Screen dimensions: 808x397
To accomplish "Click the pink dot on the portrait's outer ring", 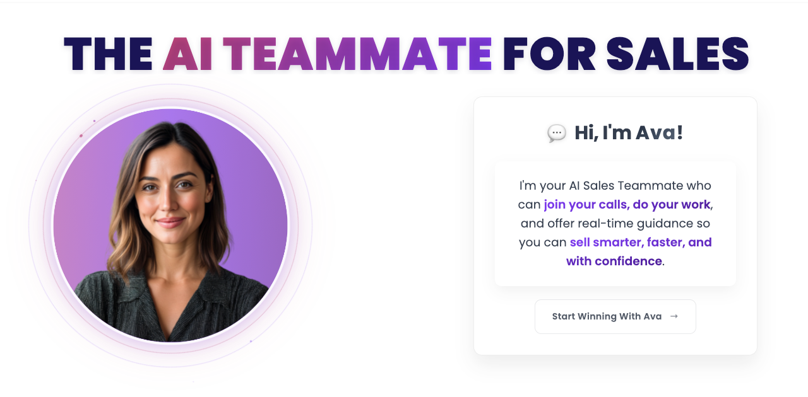I will (81, 135).
